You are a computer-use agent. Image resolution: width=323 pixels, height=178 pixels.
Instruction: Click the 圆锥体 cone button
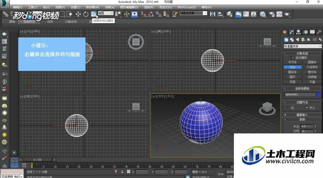[x=312, y=62]
